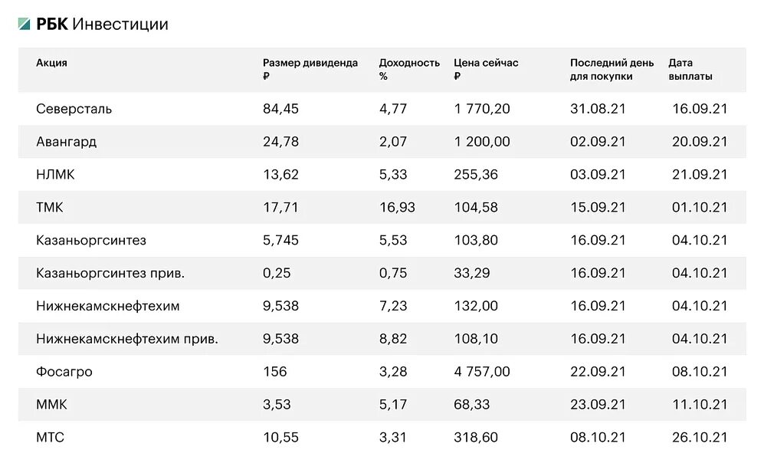
Task: Open the НЛМК stock name
Action: pos(55,175)
